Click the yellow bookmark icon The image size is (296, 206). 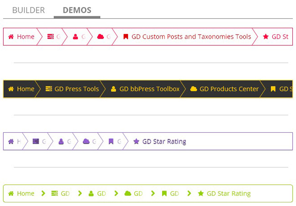tap(273, 89)
